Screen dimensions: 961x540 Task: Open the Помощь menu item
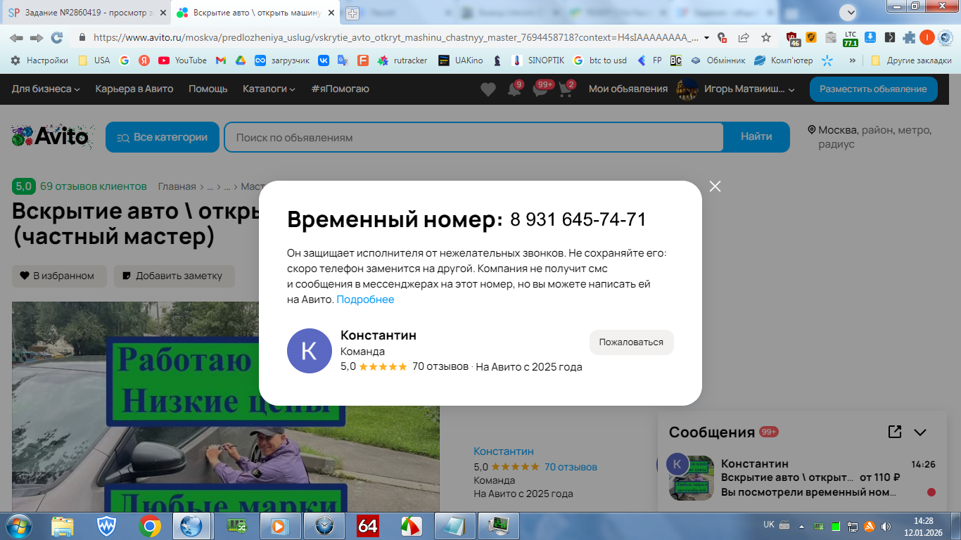pos(208,89)
